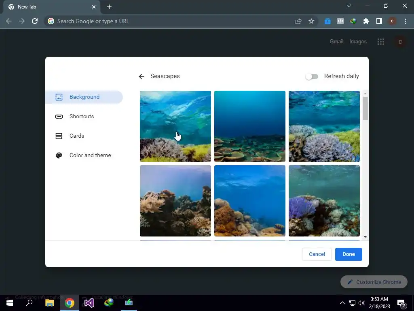Choose the orange coral blue water thumbnail
The height and width of the screenshot is (311, 414).
250,201
